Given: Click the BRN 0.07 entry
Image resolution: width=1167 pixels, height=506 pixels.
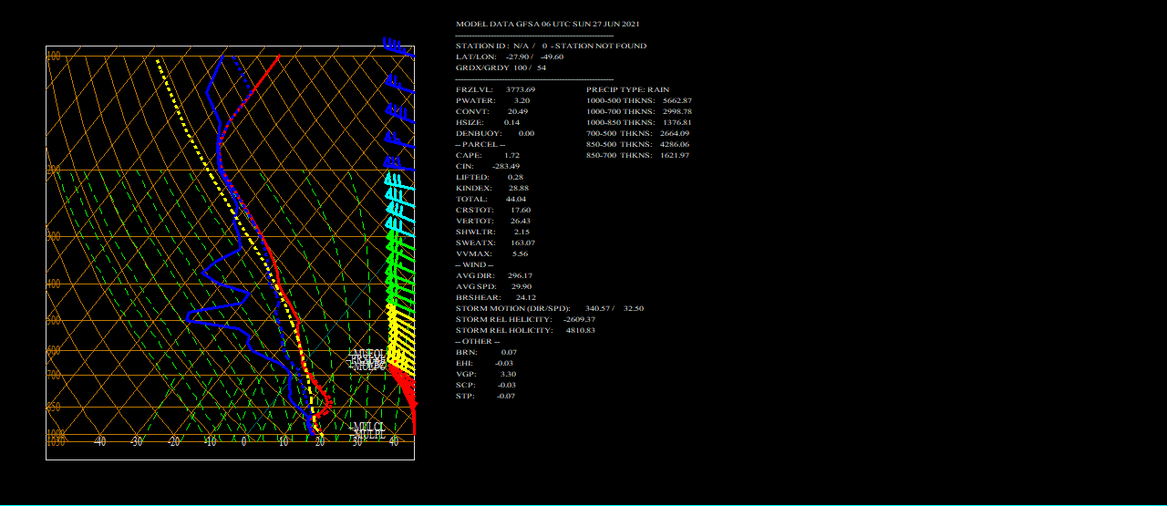Looking at the screenshot, I should [486, 352].
